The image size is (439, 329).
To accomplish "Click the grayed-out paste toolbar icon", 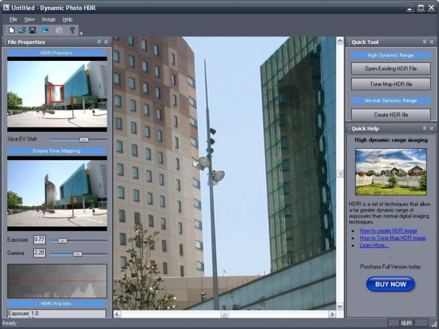I will (x=59, y=30).
